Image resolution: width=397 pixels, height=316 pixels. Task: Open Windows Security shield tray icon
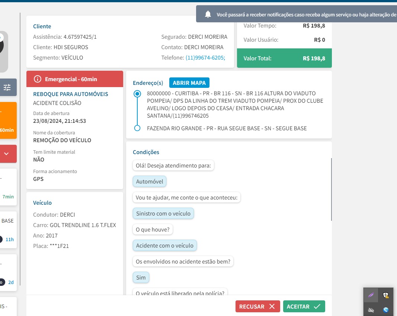click(x=385, y=295)
